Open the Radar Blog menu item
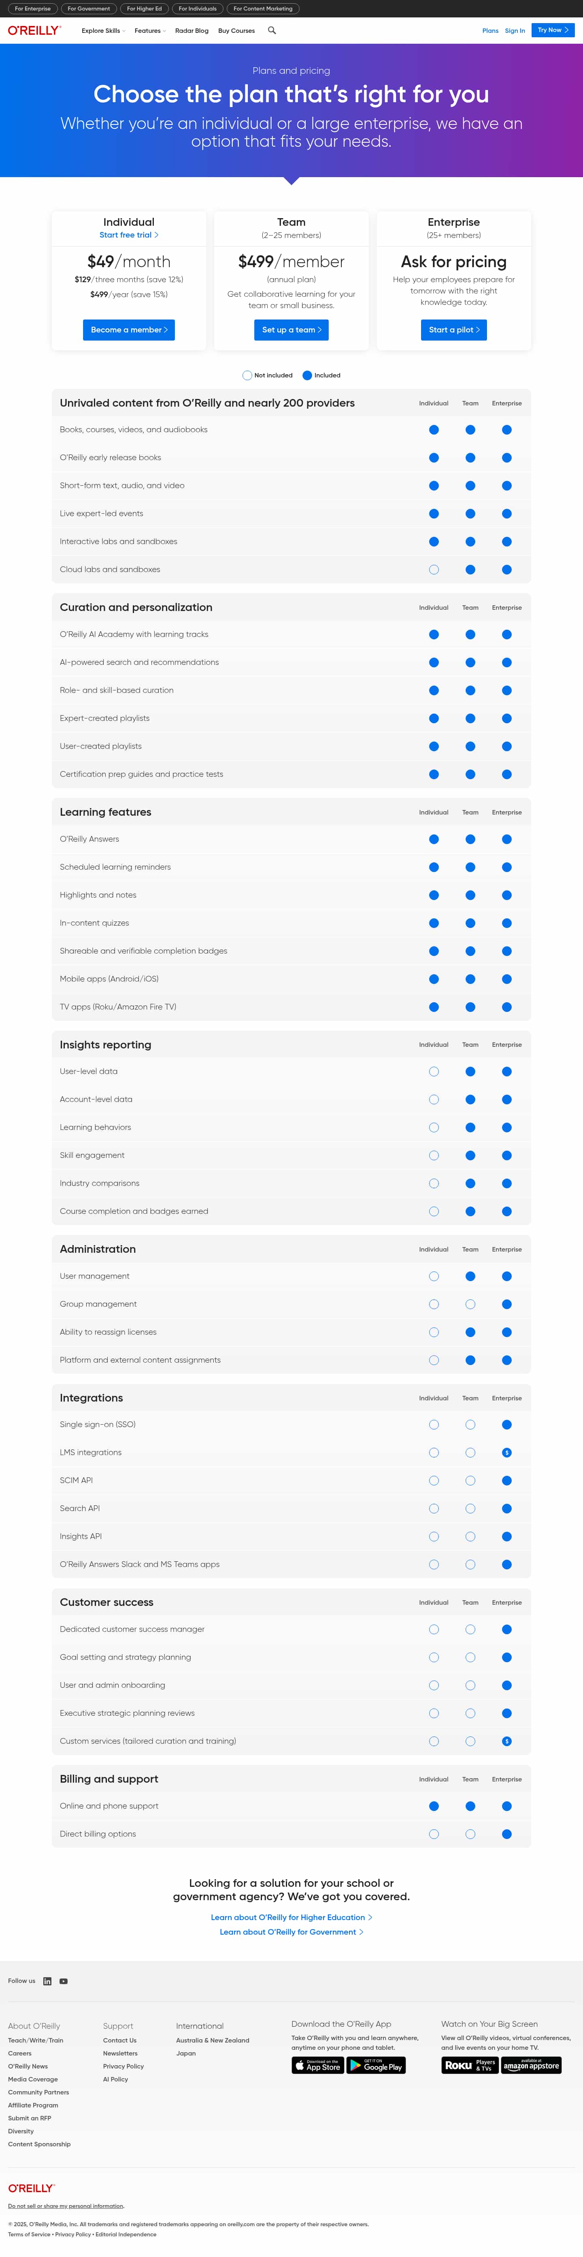Viewport: 583px width, 2257px height. tap(192, 31)
